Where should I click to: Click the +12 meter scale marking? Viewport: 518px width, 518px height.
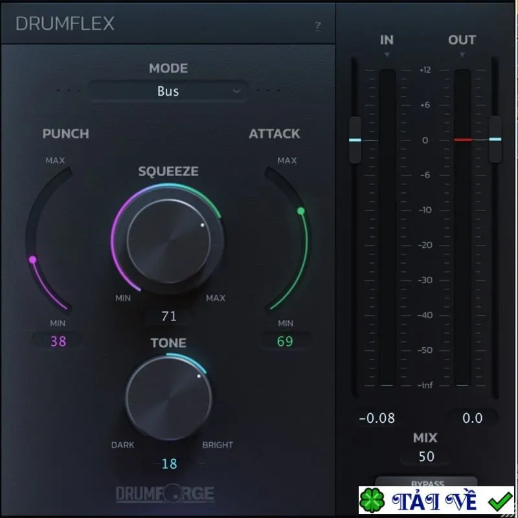click(x=425, y=70)
